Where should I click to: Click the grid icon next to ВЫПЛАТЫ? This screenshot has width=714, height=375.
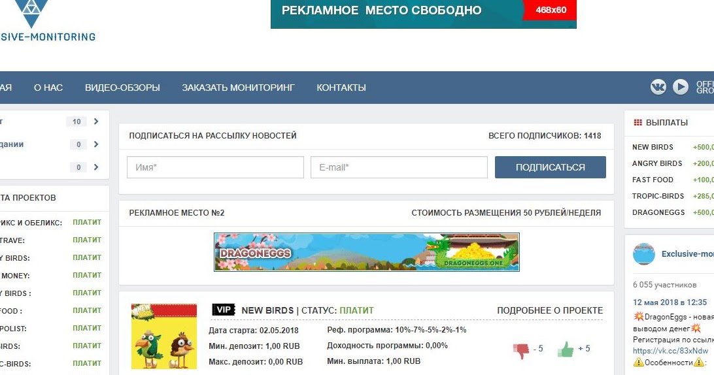coord(638,122)
